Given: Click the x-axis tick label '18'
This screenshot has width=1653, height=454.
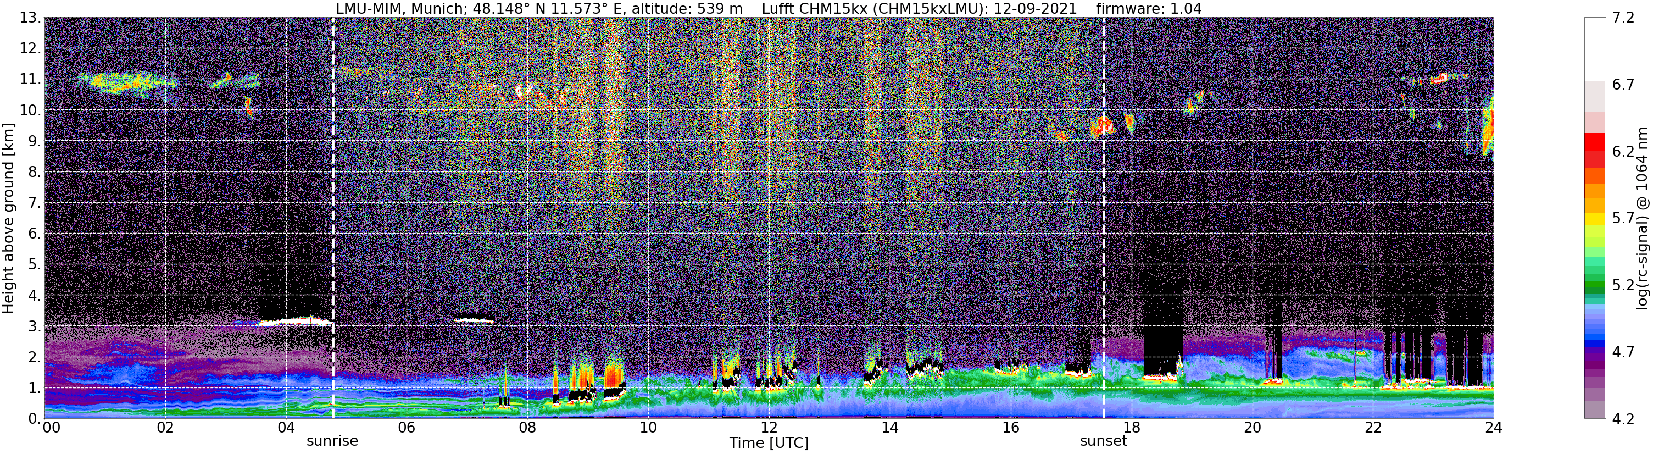Looking at the screenshot, I should [x=1131, y=428].
